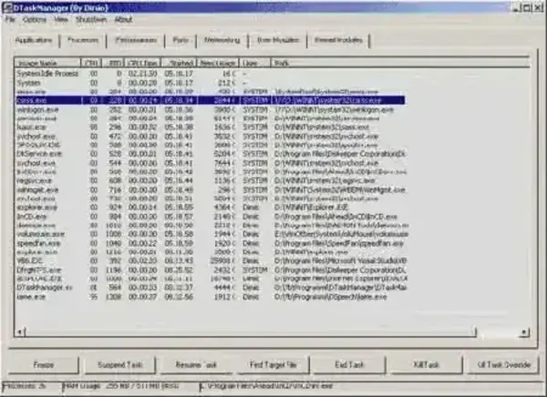This screenshot has height=397, width=547.
Task: Select the VB6.EXE process row
Action: (x=212, y=260)
